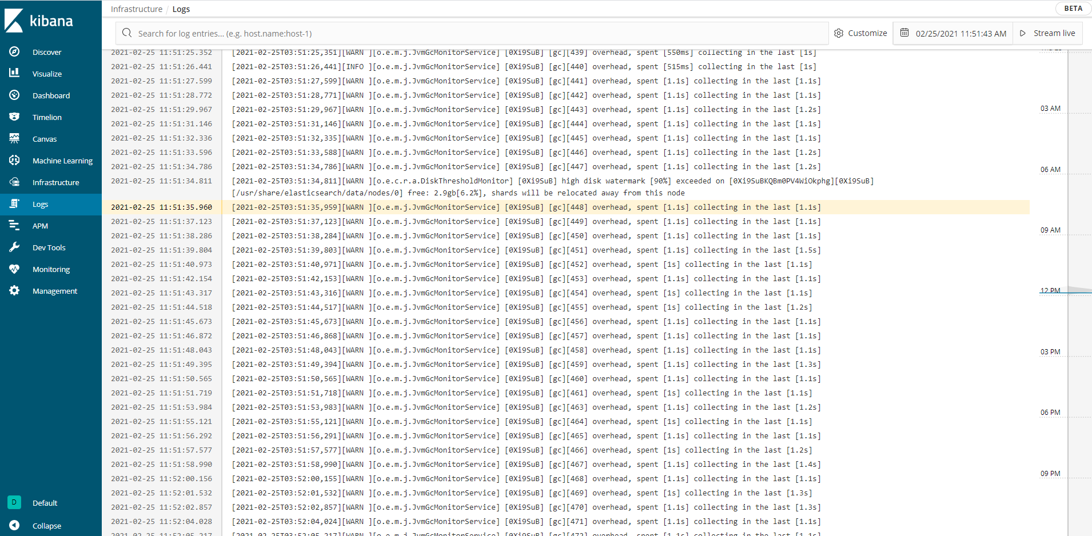Click the search magnifier icon
Screen dimensions: 1092x536
pos(127,33)
